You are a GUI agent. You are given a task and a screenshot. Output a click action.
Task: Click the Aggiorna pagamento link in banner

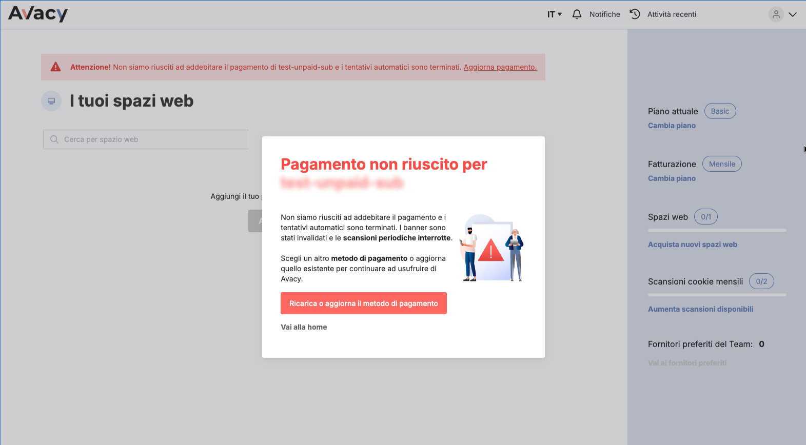pyautogui.click(x=500, y=67)
